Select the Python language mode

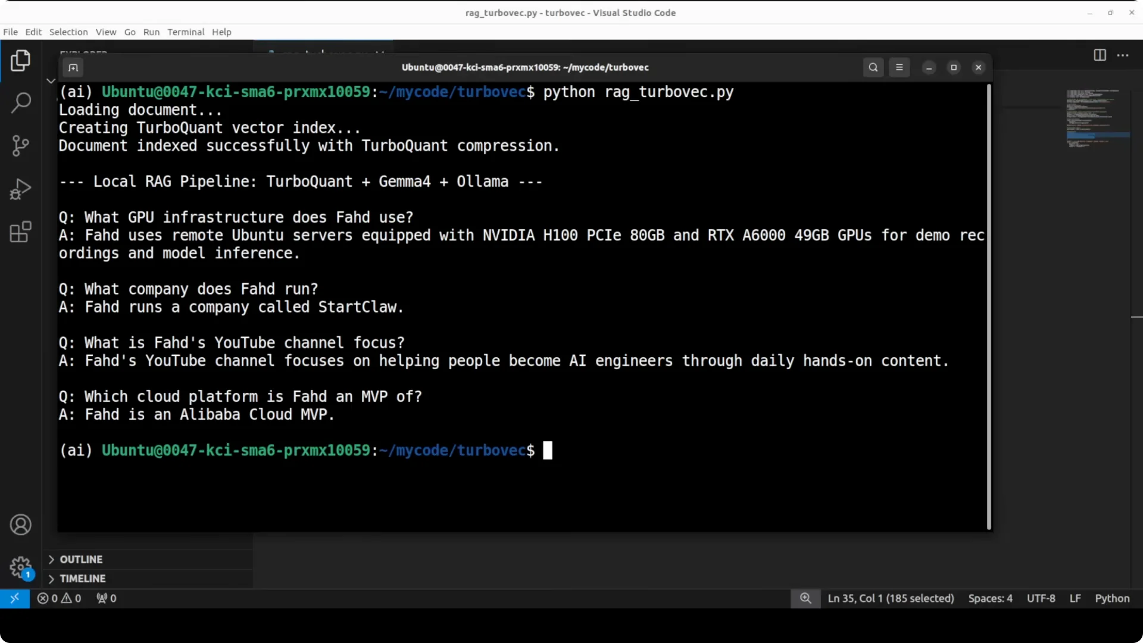point(1112,598)
